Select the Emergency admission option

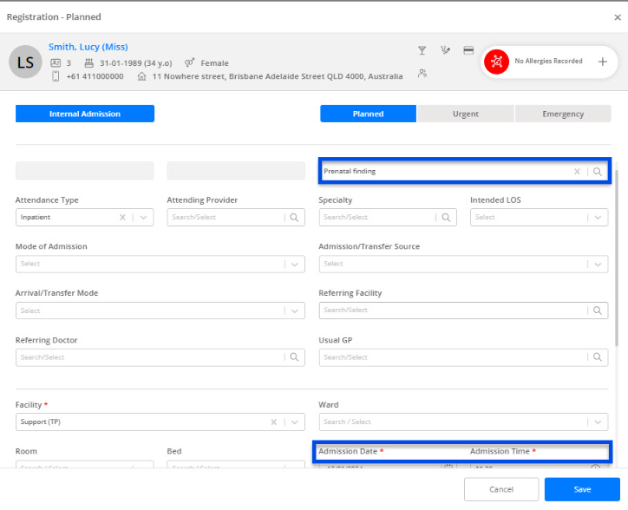click(563, 114)
